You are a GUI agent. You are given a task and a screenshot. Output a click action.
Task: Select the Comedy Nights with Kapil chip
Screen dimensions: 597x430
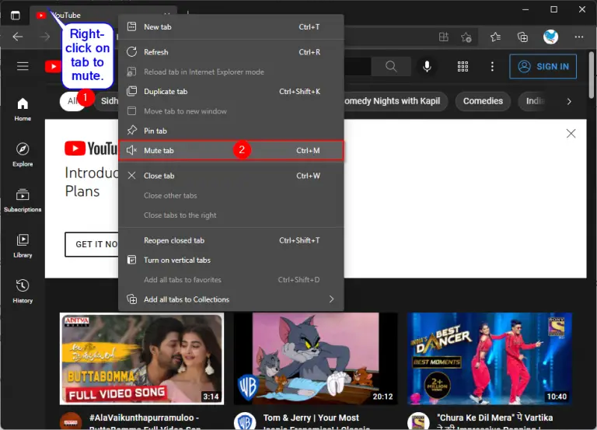pyautogui.click(x=395, y=101)
